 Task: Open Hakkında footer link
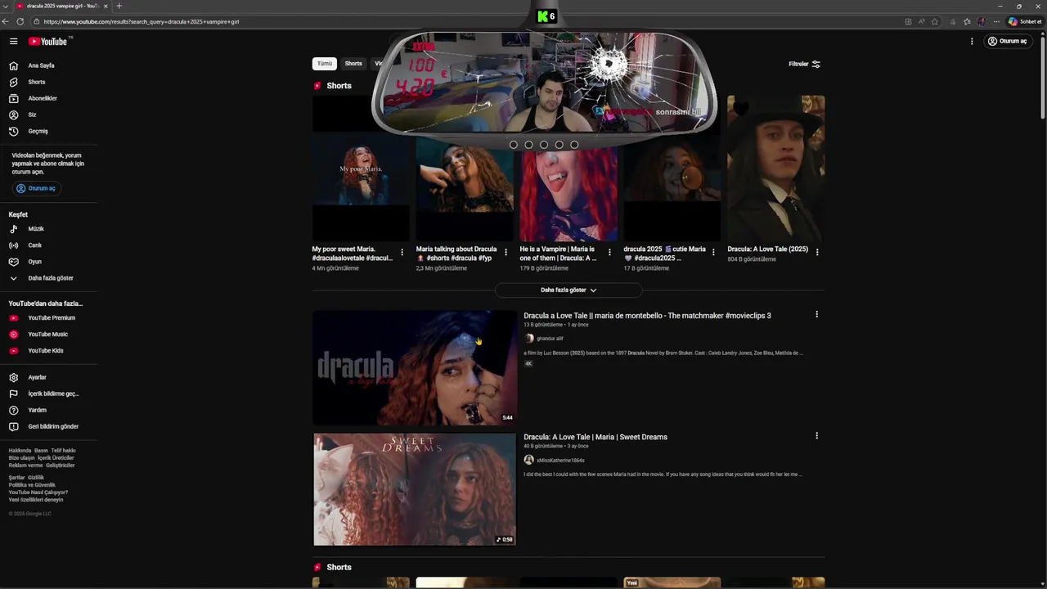(20, 451)
